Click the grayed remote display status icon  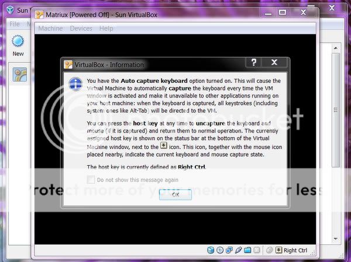coord(257,250)
